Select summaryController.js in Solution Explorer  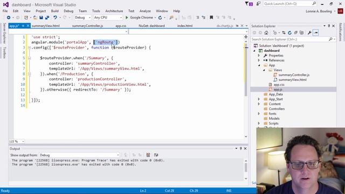[294, 75]
